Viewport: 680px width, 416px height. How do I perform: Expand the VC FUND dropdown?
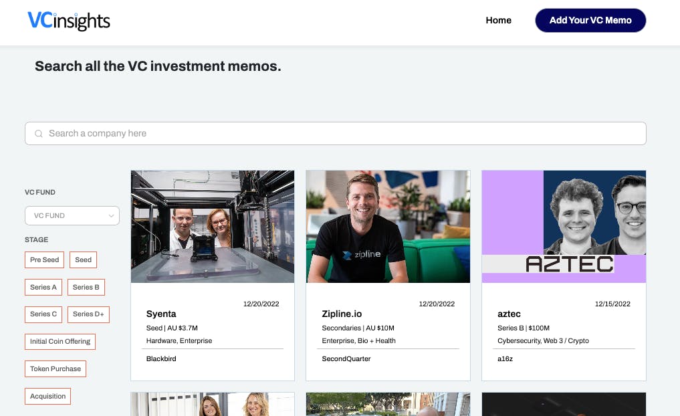72,215
